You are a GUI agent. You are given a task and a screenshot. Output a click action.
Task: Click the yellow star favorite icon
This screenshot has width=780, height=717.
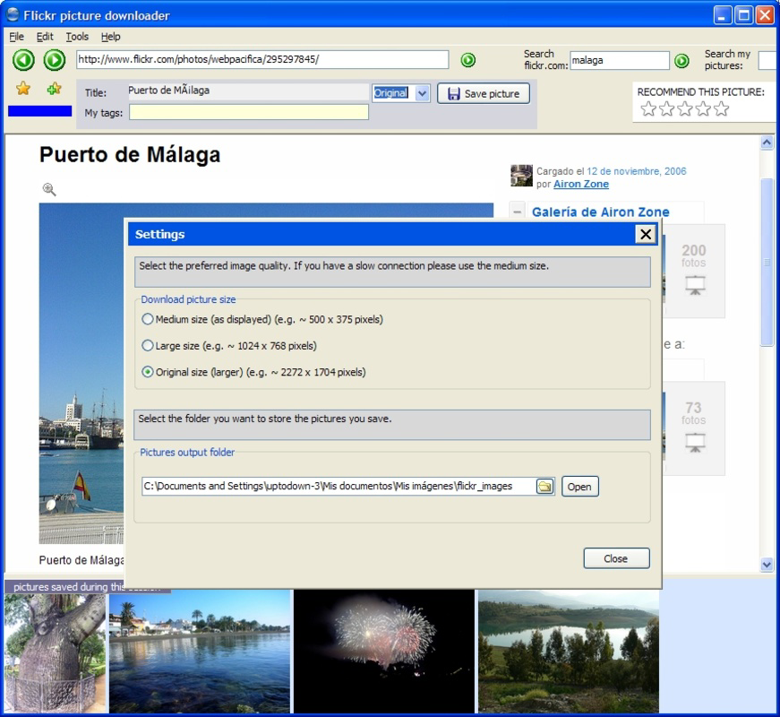pos(21,90)
